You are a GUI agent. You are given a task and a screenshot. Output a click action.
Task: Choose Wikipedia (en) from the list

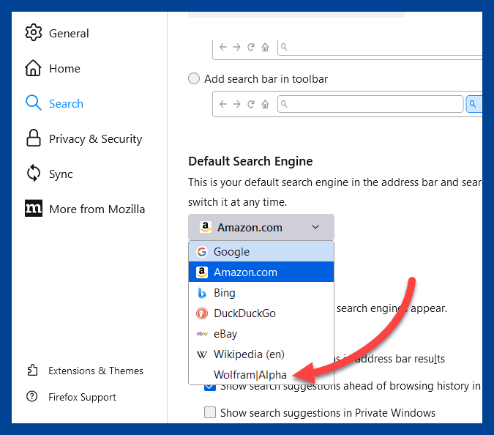click(x=261, y=354)
